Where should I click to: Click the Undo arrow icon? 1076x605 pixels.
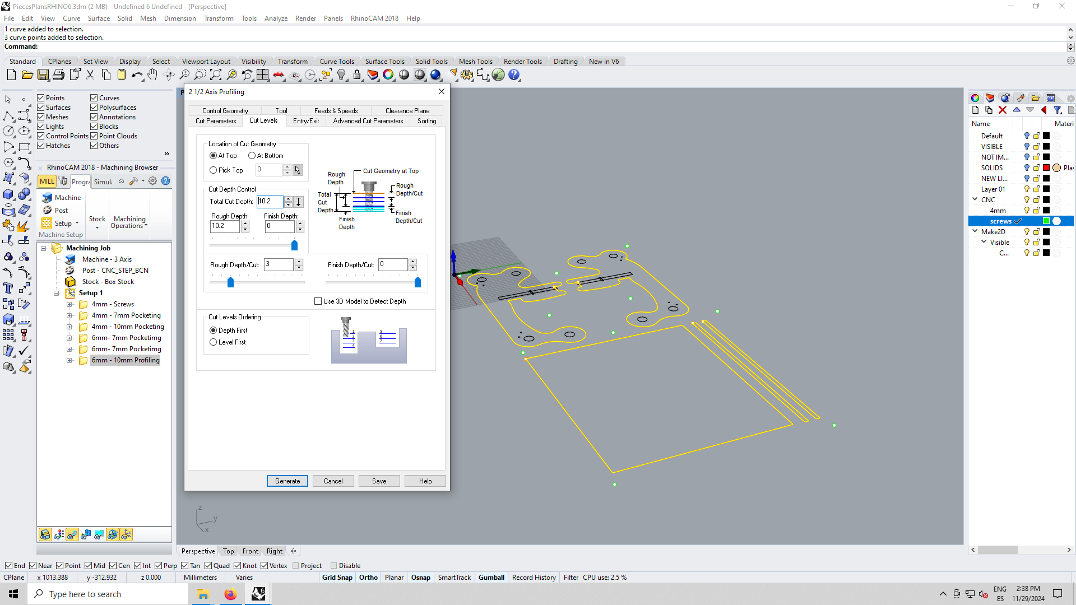tap(137, 75)
